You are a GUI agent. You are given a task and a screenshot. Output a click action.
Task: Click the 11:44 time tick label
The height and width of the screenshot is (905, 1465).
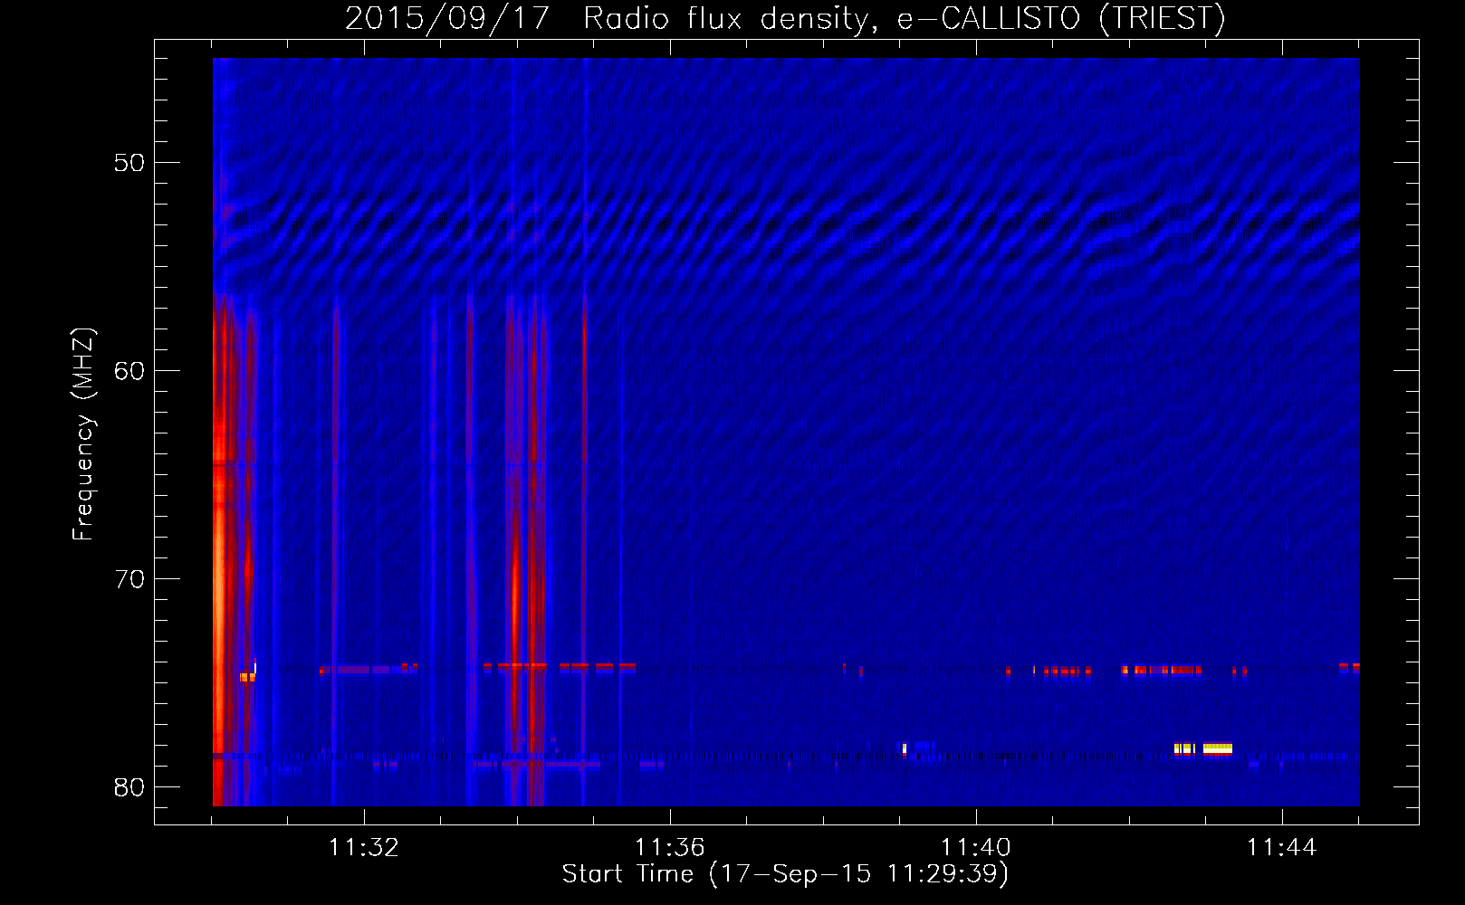click(1281, 848)
